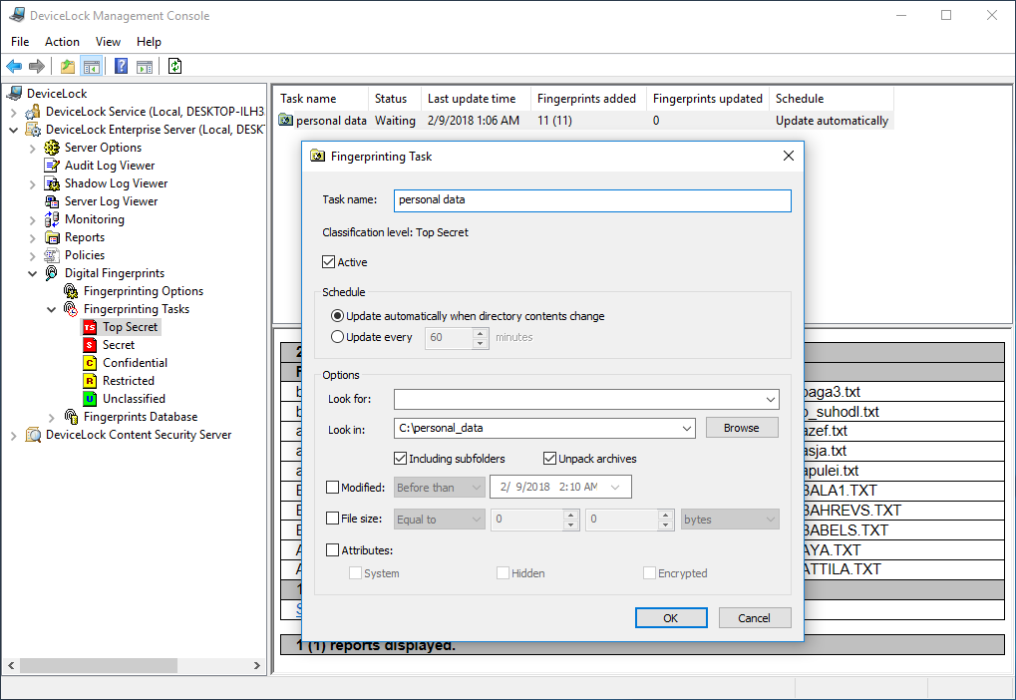Click the Restricted classification icon

[x=90, y=381]
